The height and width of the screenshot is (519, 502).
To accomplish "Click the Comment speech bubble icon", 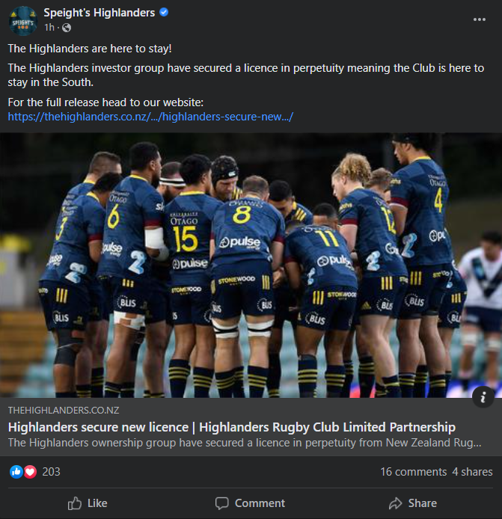I will (221, 503).
